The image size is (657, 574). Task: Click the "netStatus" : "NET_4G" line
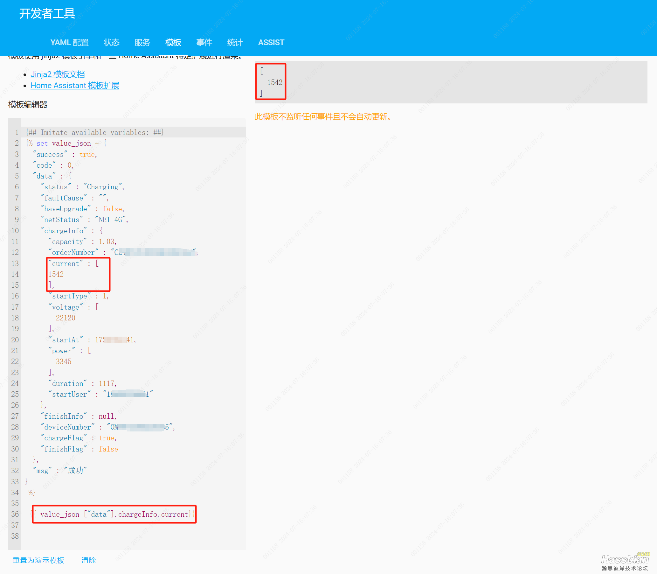[x=85, y=220]
